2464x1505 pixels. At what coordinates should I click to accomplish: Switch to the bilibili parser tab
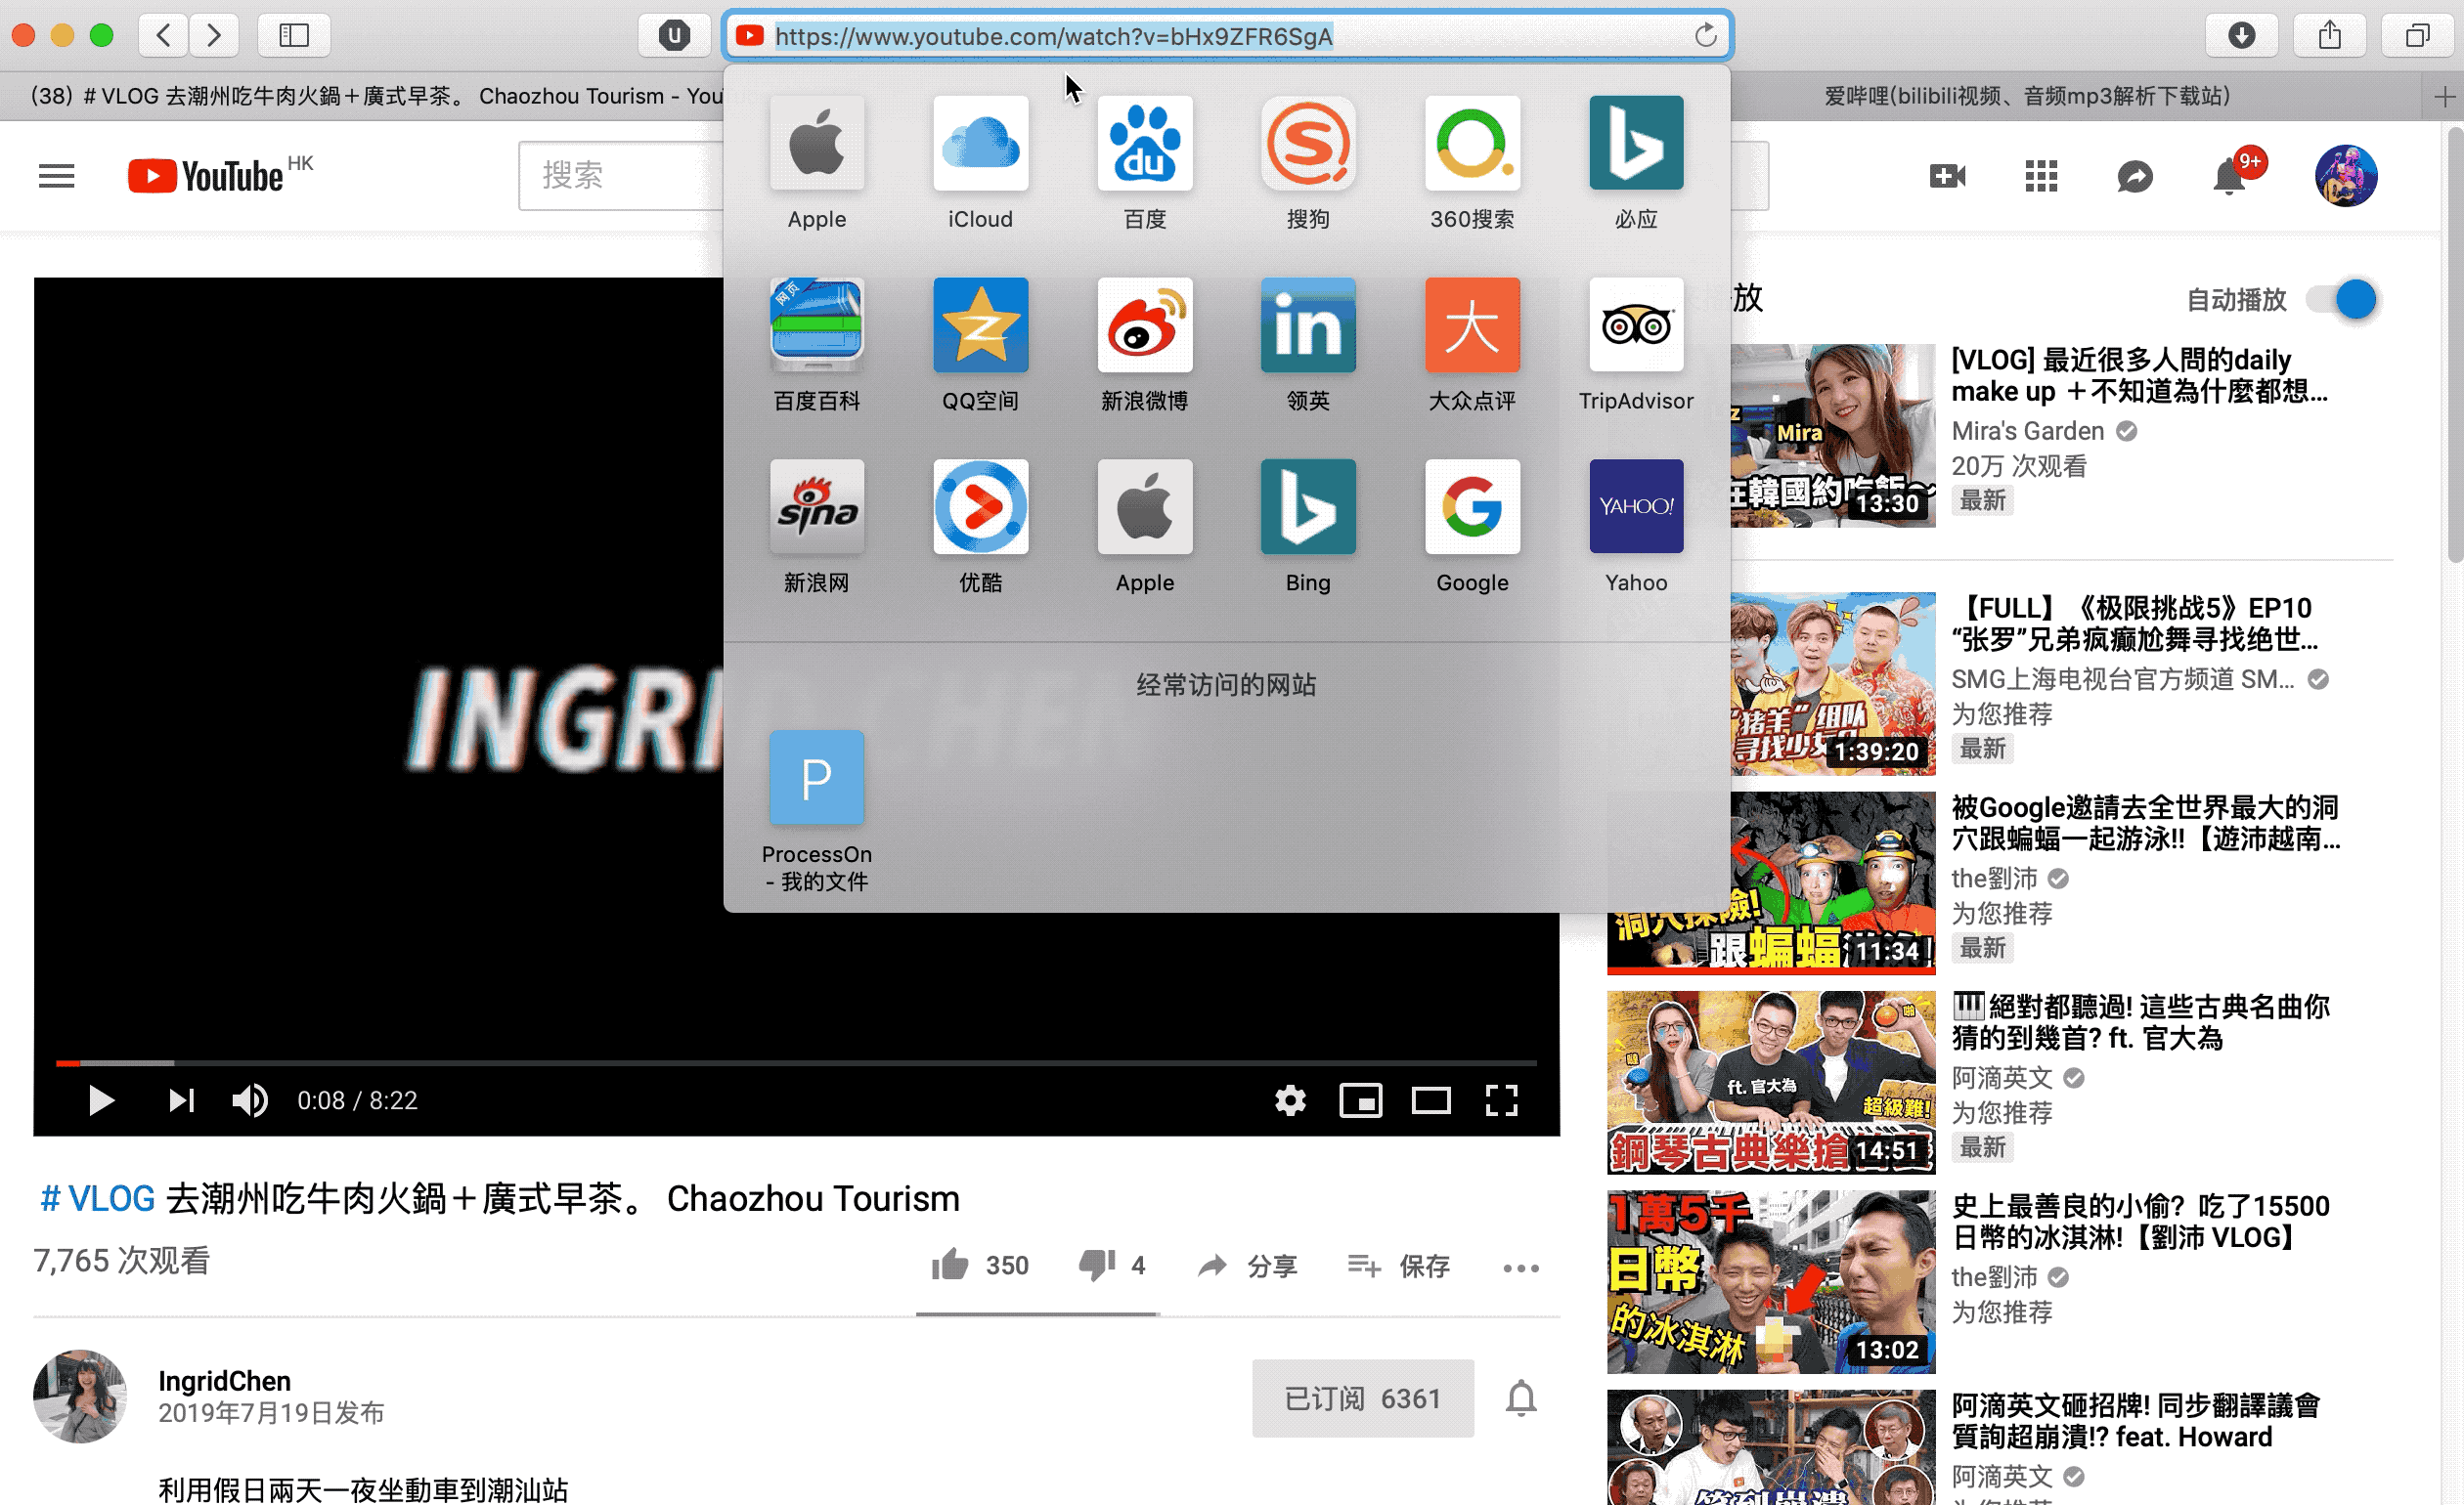coord(2026,96)
